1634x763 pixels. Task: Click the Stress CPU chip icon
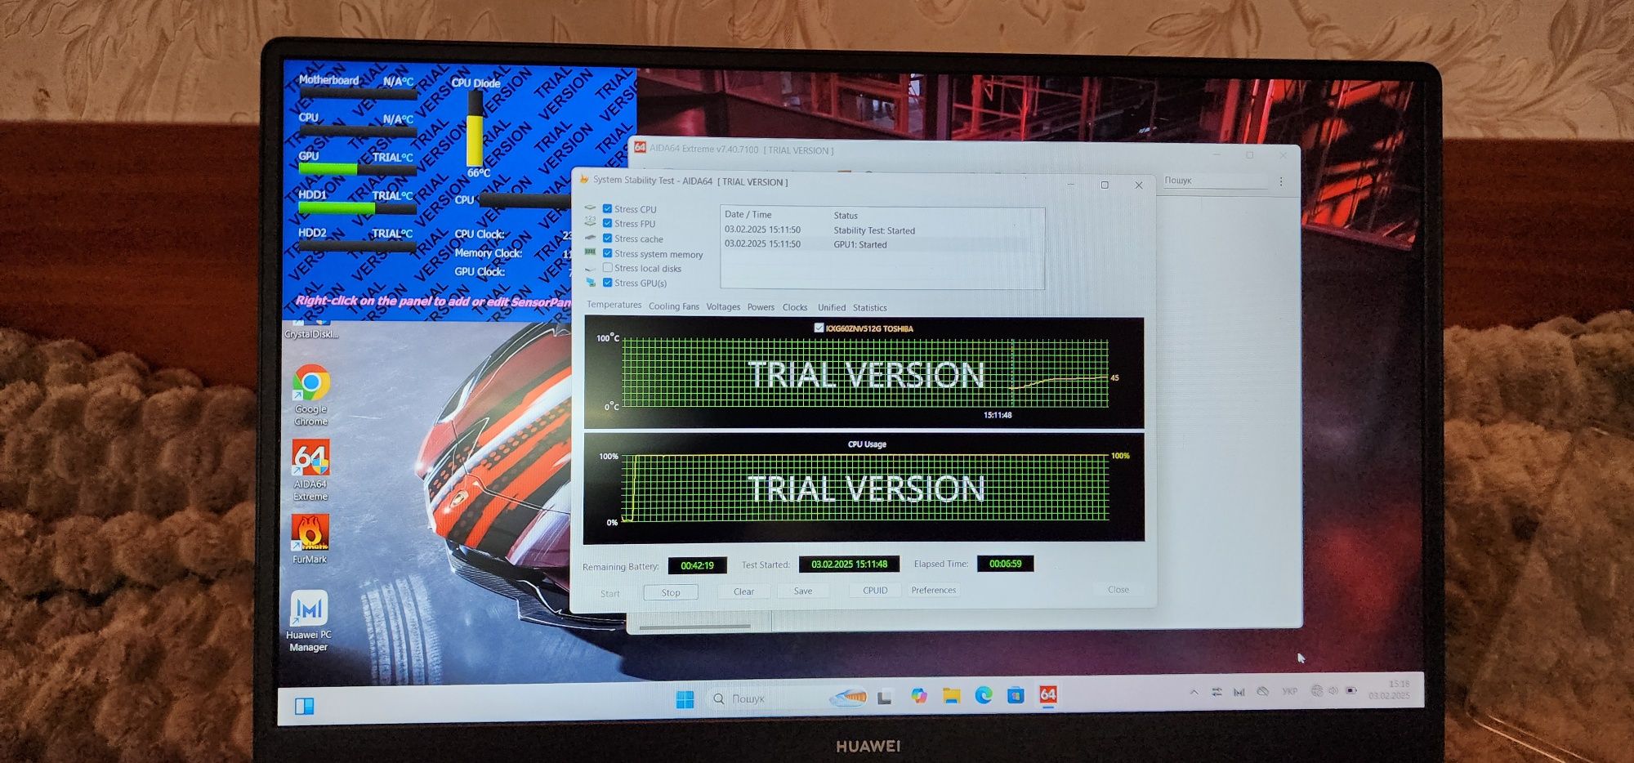(x=591, y=208)
